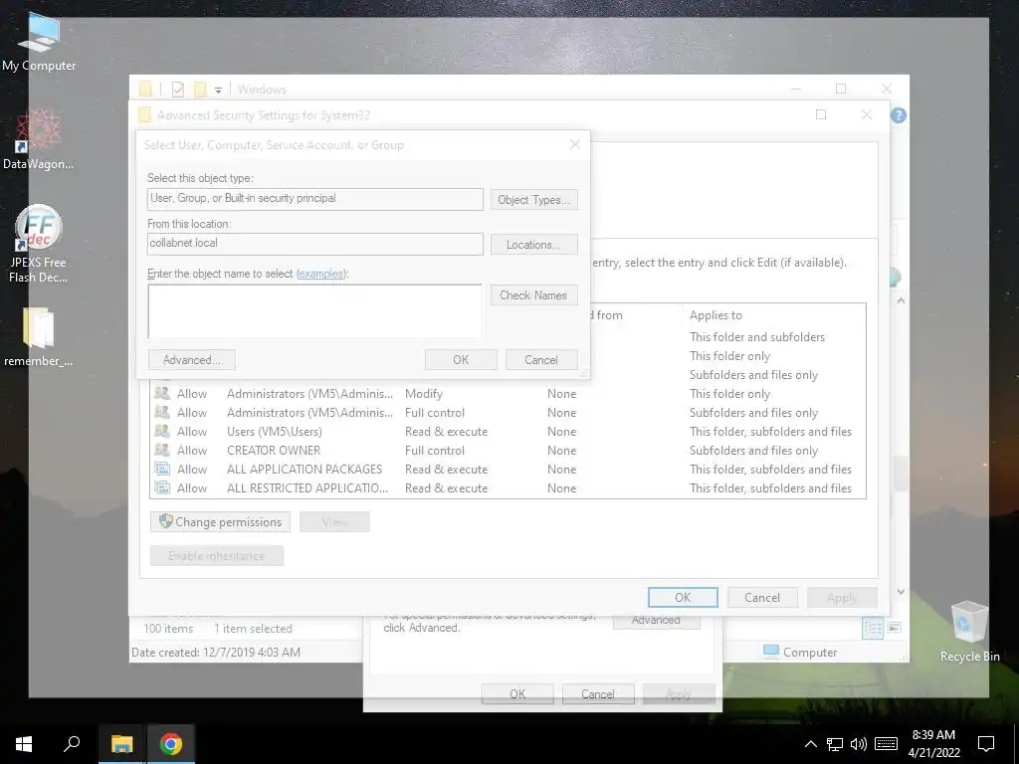Screen dimensions: 1019x764
Task: Select the Users (VM5\Users) entry
Action: [508, 432]
